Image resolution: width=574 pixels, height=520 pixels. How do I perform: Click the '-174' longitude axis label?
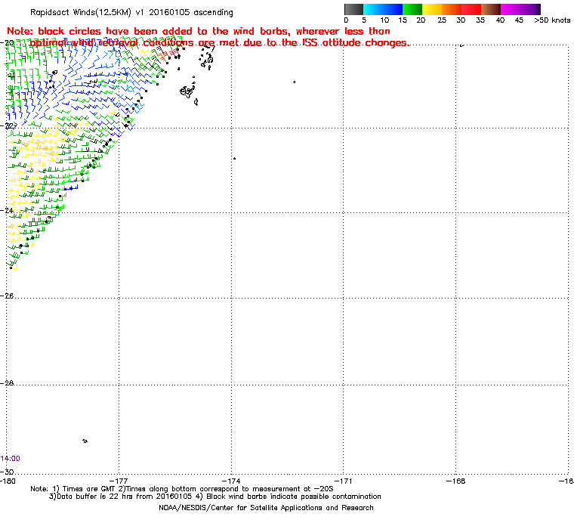click(231, 481)
